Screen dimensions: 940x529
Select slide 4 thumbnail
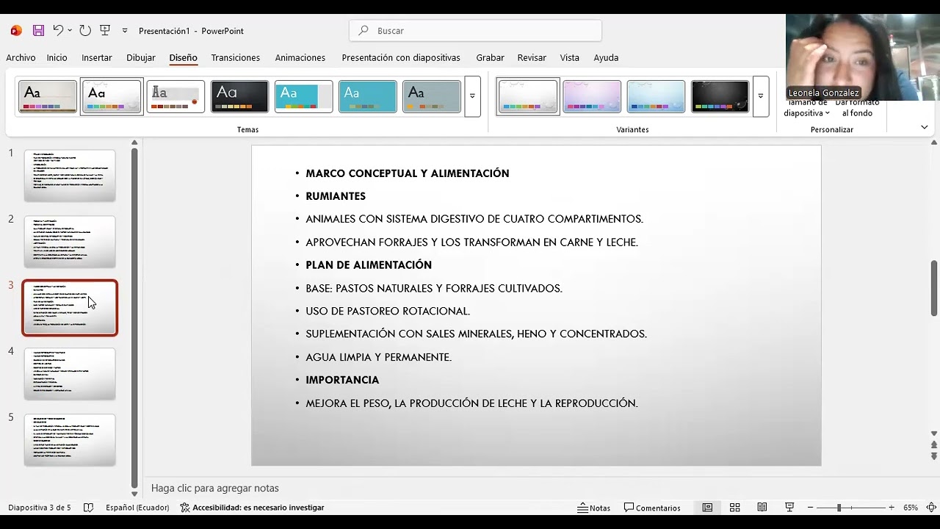point(70,374)
